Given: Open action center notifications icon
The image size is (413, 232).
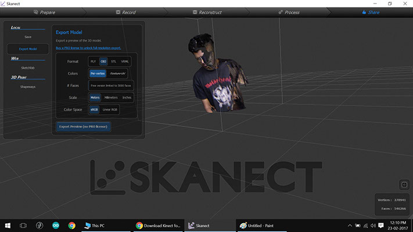Looking at the screenshot, I should pyautogui.click(x=381, y=226).
